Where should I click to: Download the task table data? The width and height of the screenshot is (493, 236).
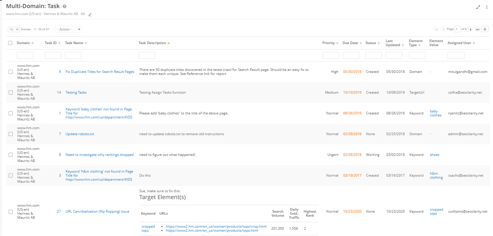[485, 29]
